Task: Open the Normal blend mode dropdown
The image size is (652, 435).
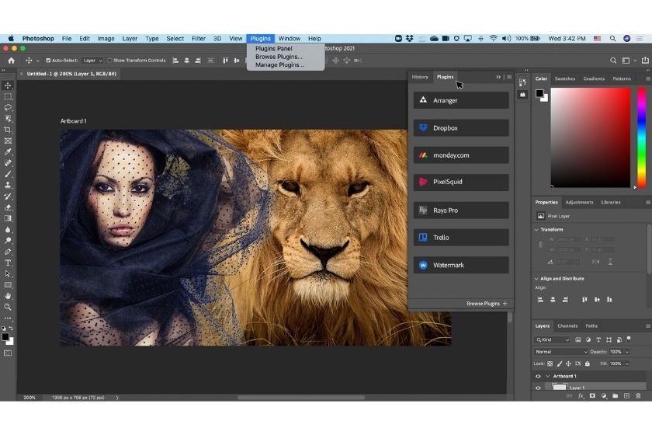Action: [562, 352]
